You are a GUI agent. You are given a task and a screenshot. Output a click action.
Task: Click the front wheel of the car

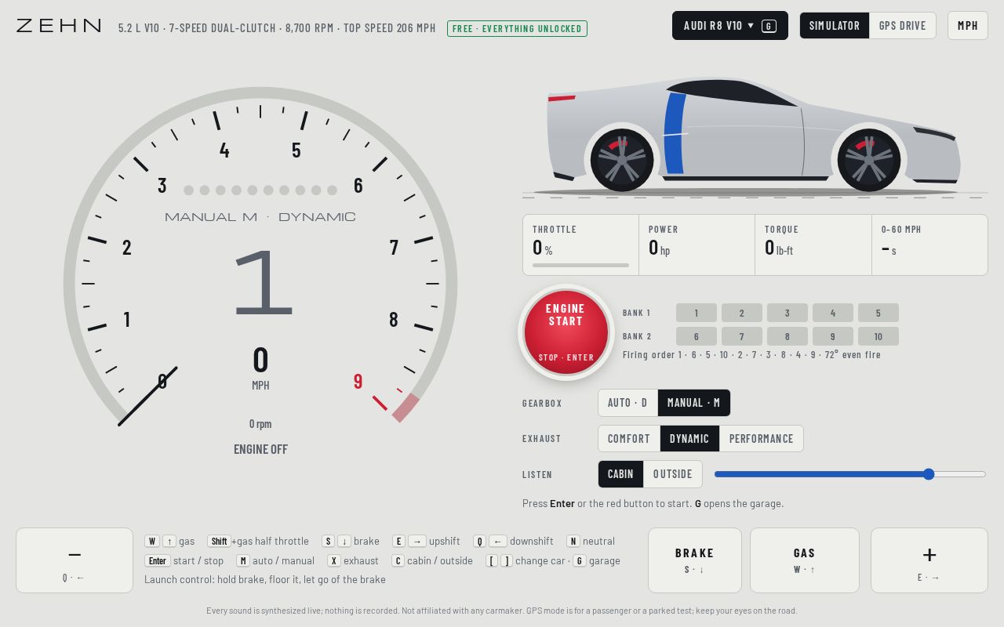pos(869,160)
